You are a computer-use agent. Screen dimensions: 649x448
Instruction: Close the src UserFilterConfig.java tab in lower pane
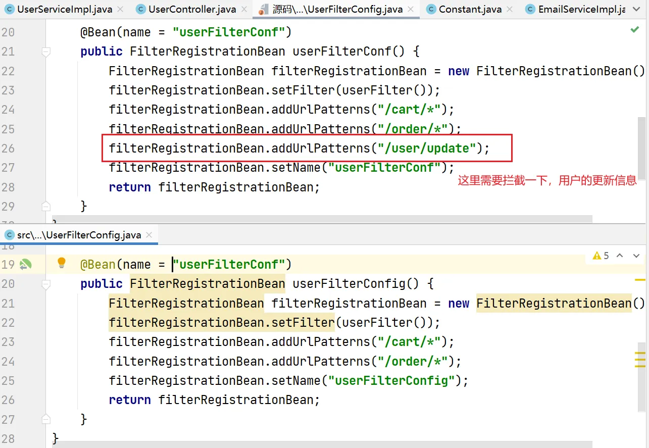(149, 235)
